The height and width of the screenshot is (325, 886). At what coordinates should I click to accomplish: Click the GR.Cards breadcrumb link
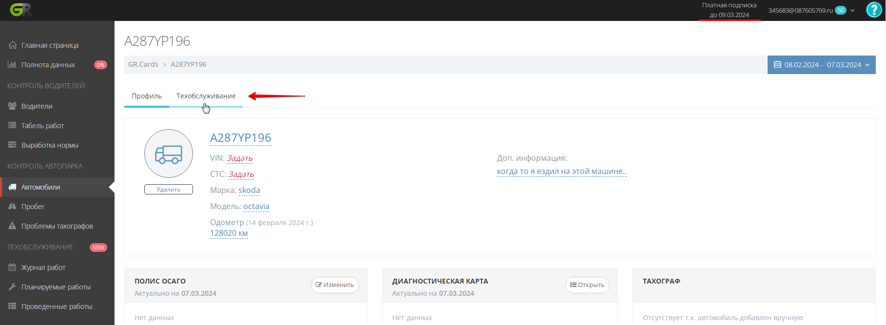[143, 64]
